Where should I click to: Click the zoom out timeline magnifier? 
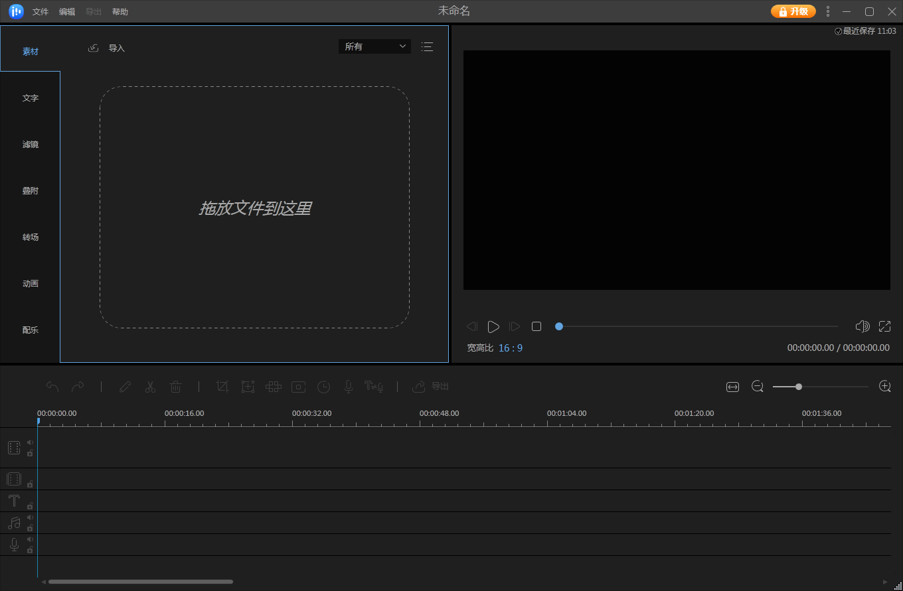point(758,386)
